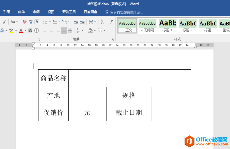Switch to the 视图 tab
This screenshot has width=230, height=149.
51,12
